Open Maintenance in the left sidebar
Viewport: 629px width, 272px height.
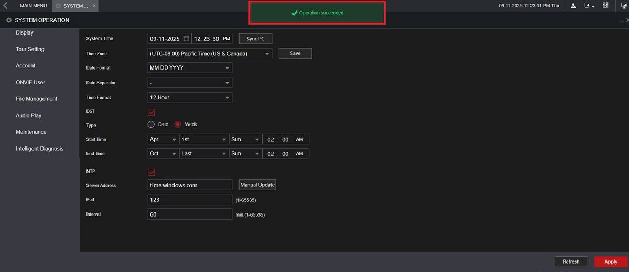click(x=31, y=132)
